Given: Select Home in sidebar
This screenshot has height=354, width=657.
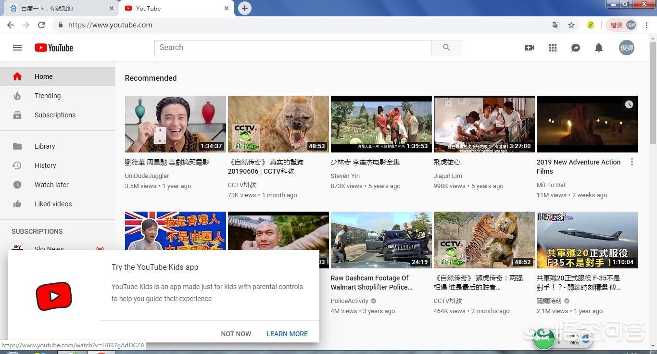Looking at the screenshot, I should [x=58, y=76].
